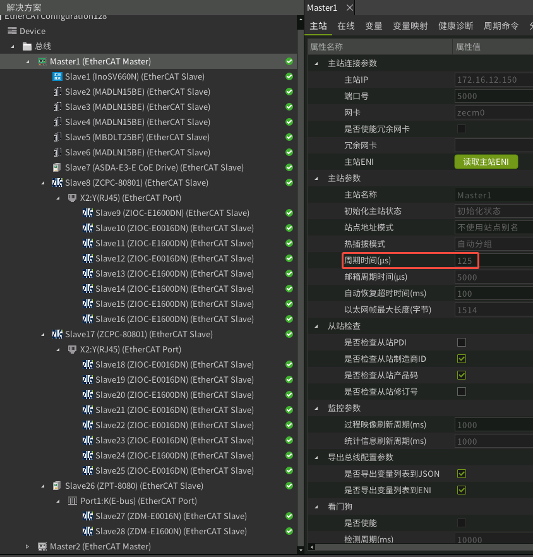Close the Master1 document tab
The image size is (533, 557).
pyautogui.click(x=350, y=8)
